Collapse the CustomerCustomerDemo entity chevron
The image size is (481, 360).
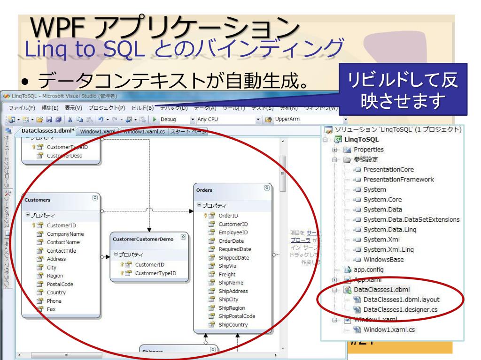pos(184,237)
